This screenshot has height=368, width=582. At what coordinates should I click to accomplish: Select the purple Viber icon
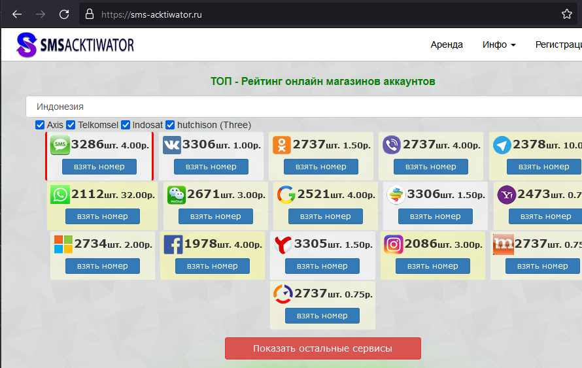click(x=392, y=145)
